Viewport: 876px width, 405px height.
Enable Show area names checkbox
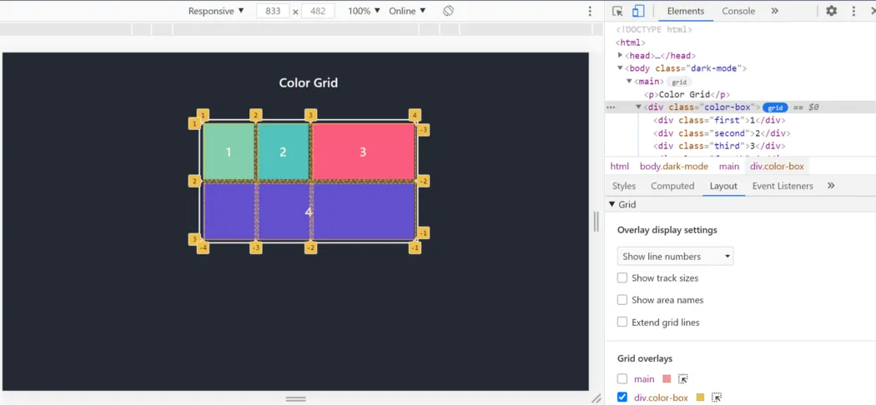coord(622,300)
